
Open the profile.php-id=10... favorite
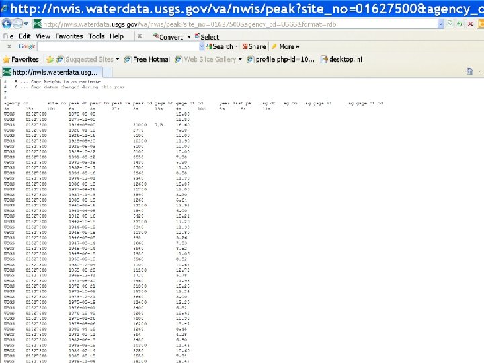click(280, 59)
